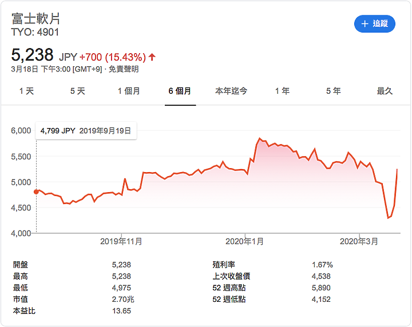Image resolution: width=412 pixels, height=327 pixels.
Task: Click the 追蹤 follow button
Action: pyautogui.click(x=375, y=24)
